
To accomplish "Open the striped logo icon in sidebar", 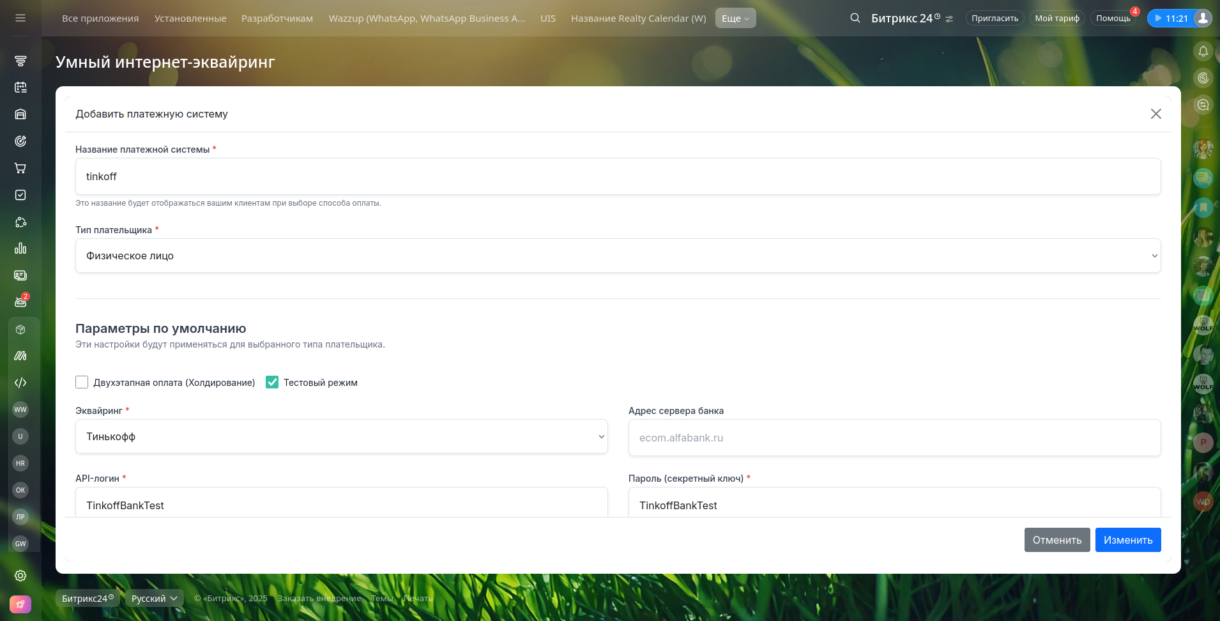I will pyautogui.click(x=20, y=356).
